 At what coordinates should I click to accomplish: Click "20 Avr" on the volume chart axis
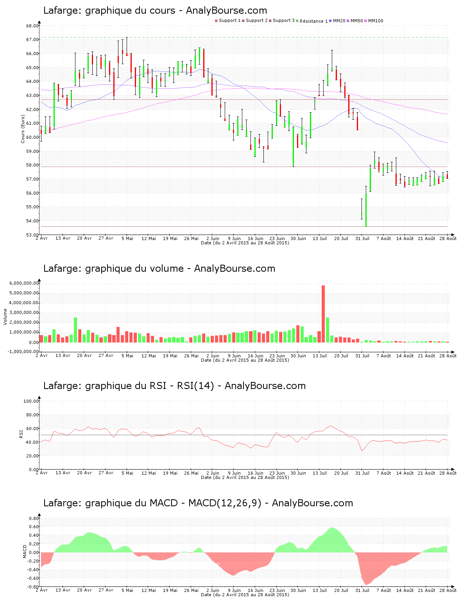pyautogui.click(x=84, y=356)
